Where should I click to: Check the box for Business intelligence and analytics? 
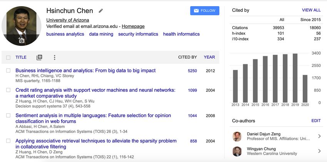pos(8,70)
